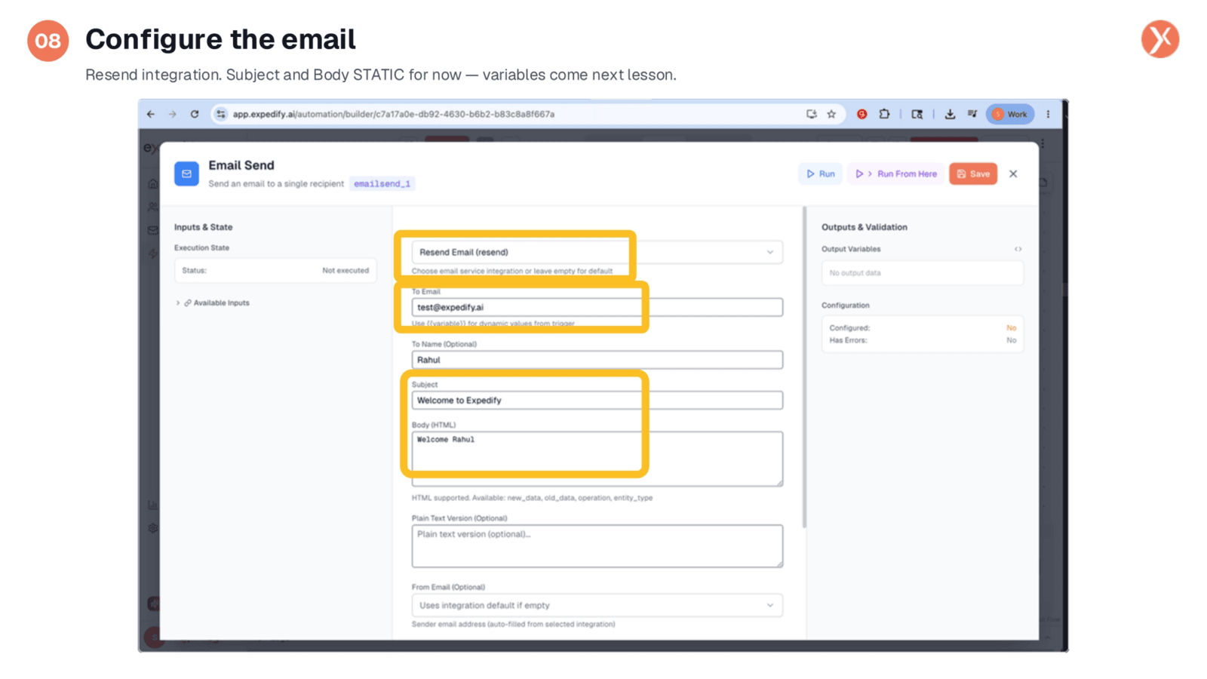Open the red extension icon

[x=861, y=114]
